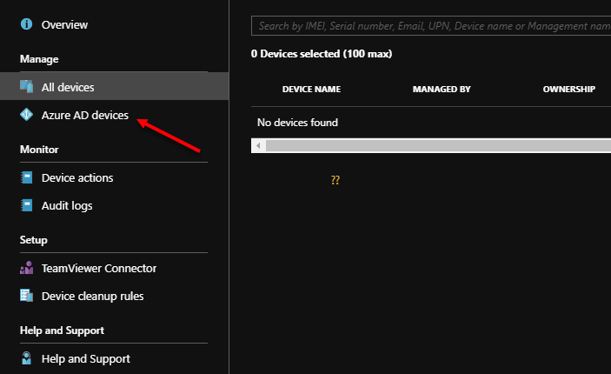611x374 pixels.
Task: Click the Audit logs notebook icon
Action: click(26, 205)
